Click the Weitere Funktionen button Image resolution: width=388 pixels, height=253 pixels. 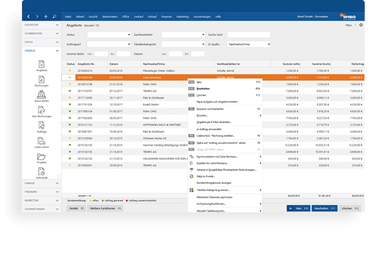coord(105,208)
